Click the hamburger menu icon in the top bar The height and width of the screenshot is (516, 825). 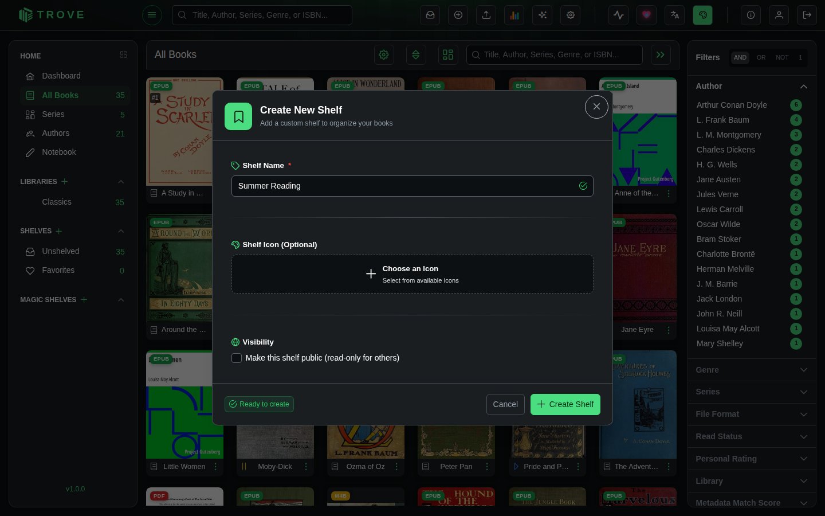pos(152,15)
